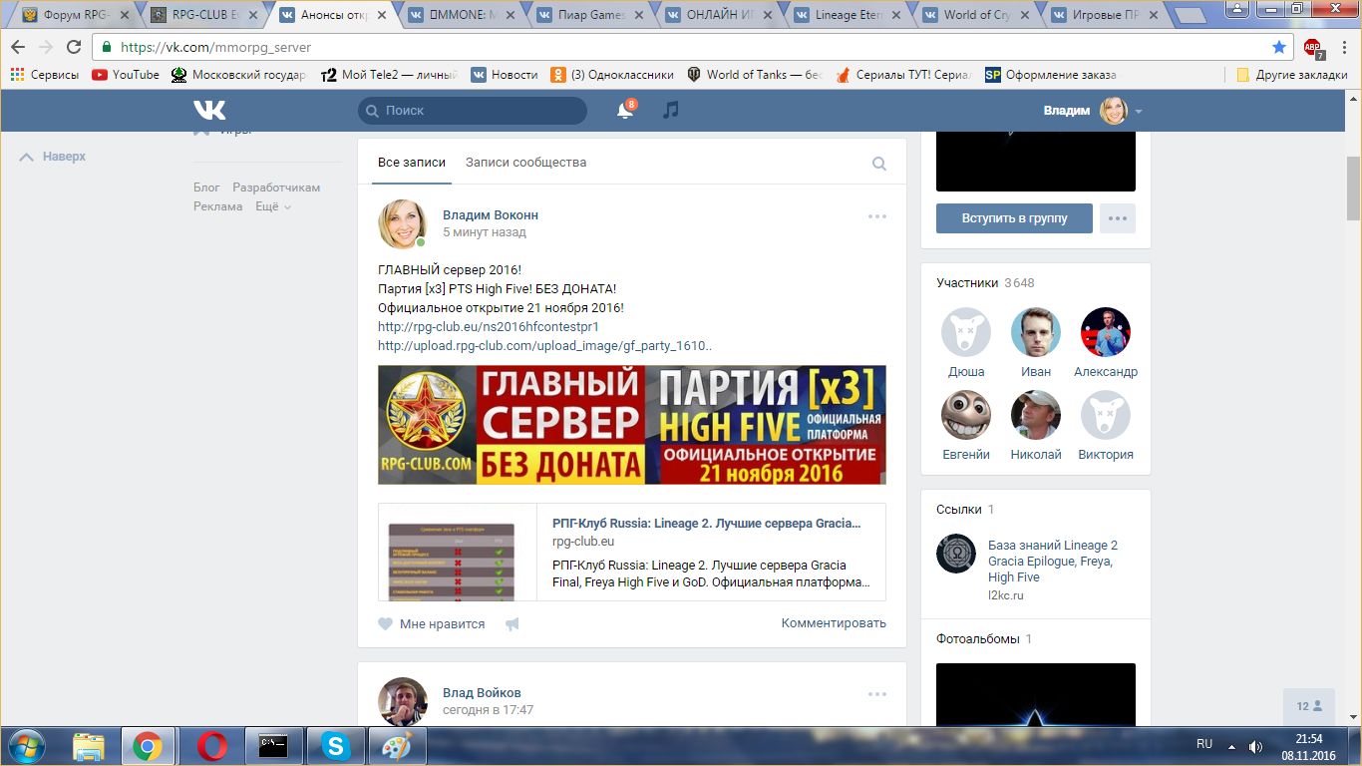Image resolution: width=1362 pixels, height=766 pixels.
Task: Like the post with Мне нравится
Action: tap(432, 624)
